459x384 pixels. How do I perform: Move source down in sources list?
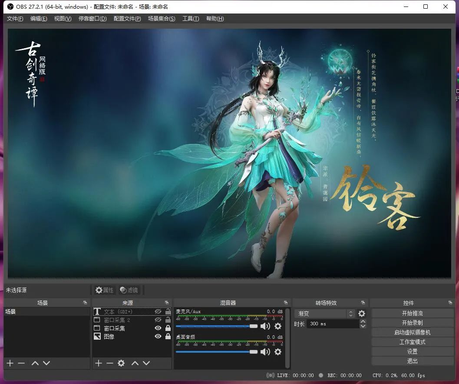click(x=146, y=363)
